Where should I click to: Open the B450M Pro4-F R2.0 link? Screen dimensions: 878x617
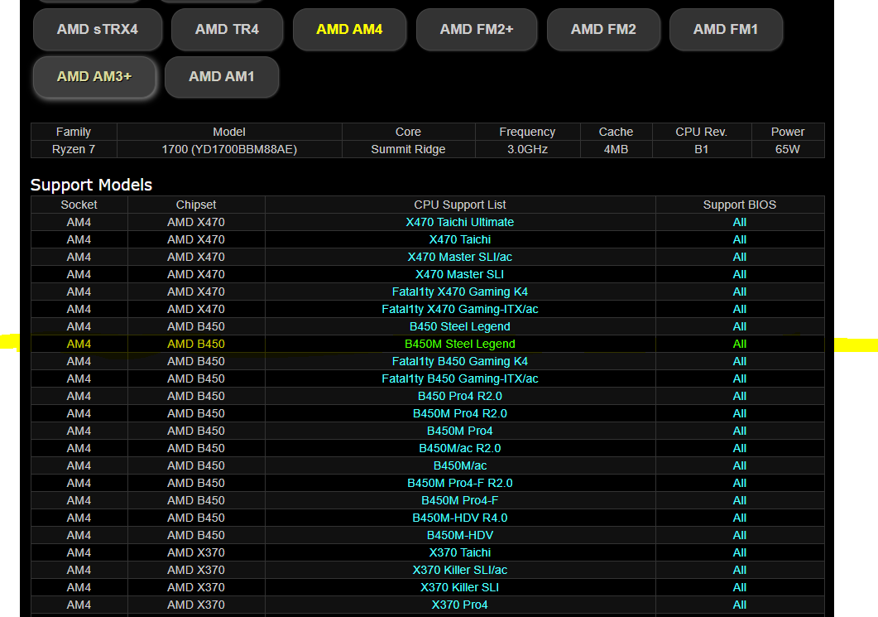(x=460, y=483)
